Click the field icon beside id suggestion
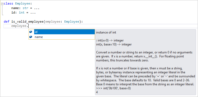 click(x=31, y=32)
